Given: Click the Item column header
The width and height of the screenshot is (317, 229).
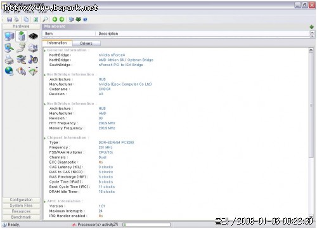Looking at the screenshot, I should tap(69, 34).
